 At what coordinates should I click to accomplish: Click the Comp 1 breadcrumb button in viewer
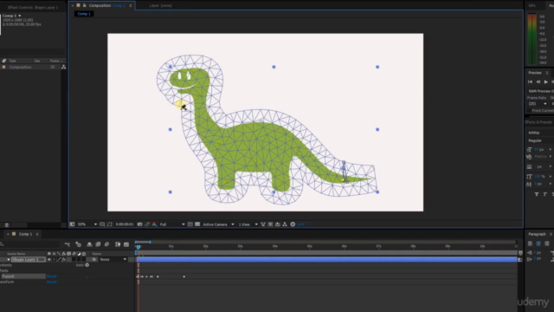click(84, 14)
